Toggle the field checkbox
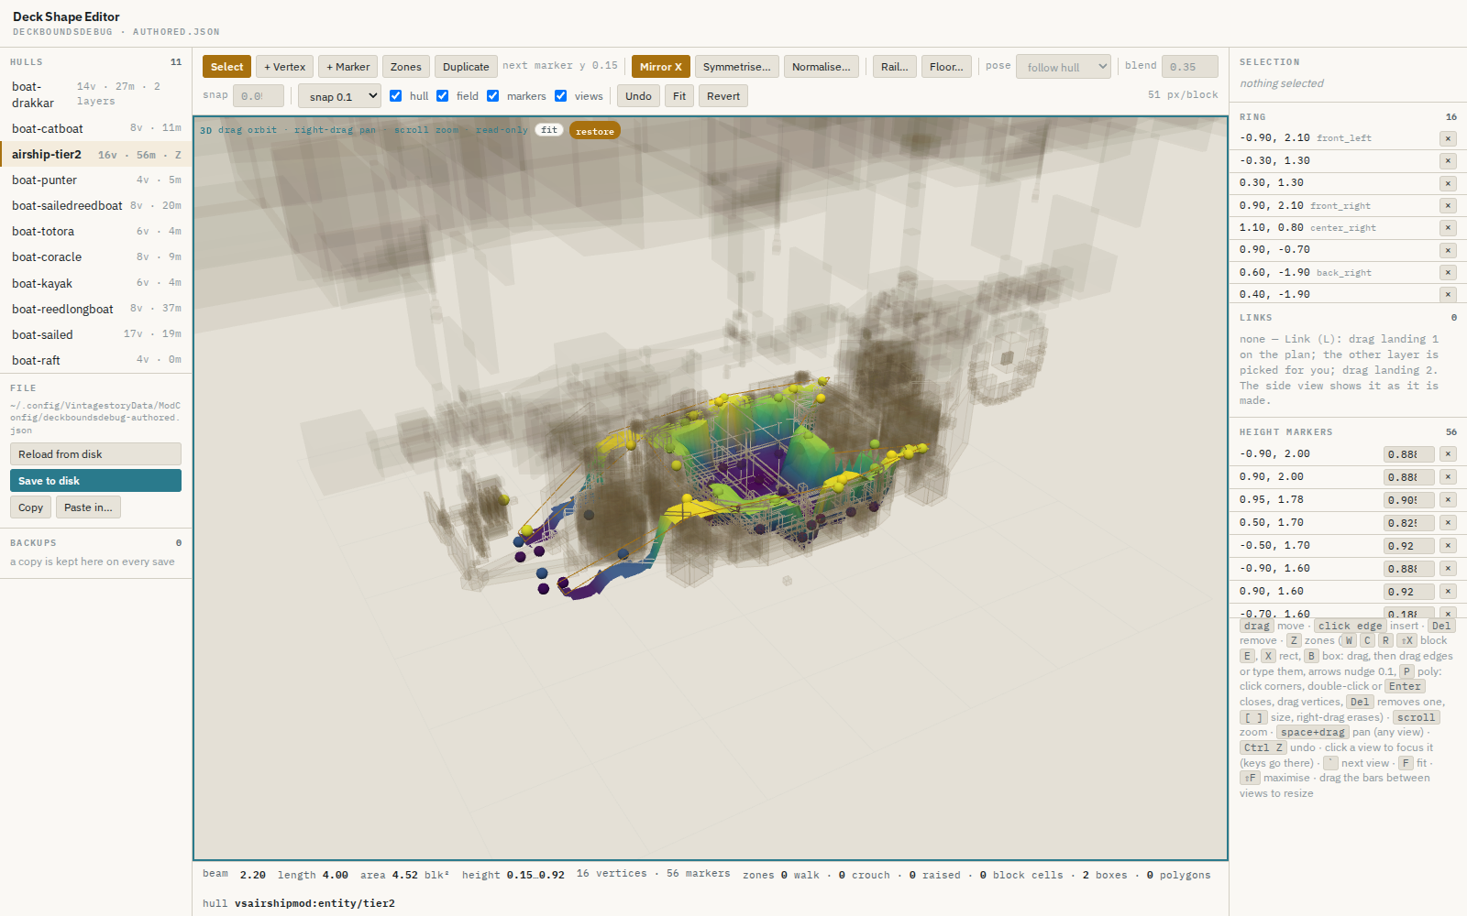 tap(443, 96)
